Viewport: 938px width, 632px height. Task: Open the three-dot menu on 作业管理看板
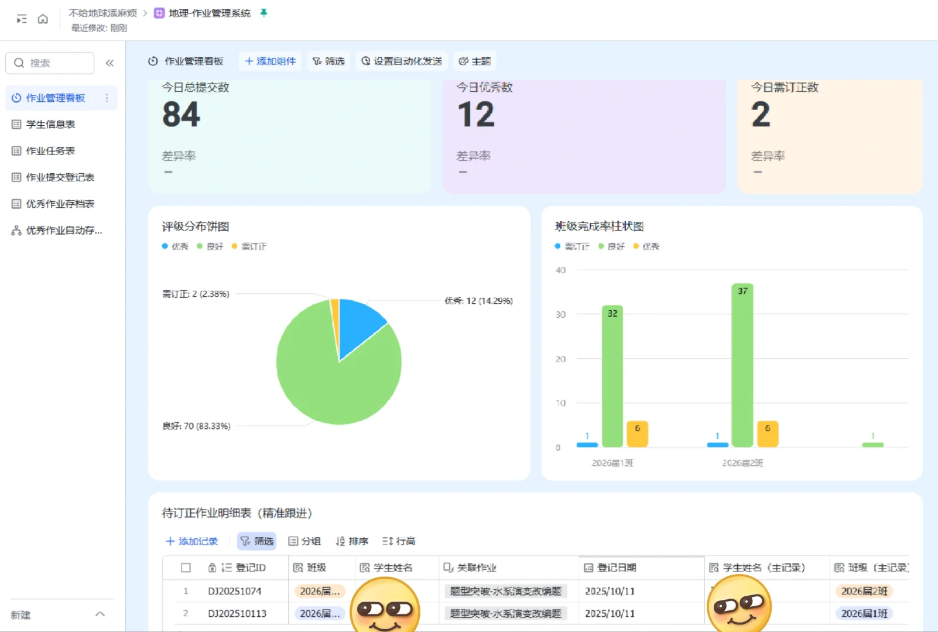point(107,98)
